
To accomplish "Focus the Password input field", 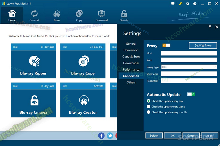I will pos(189,81).
